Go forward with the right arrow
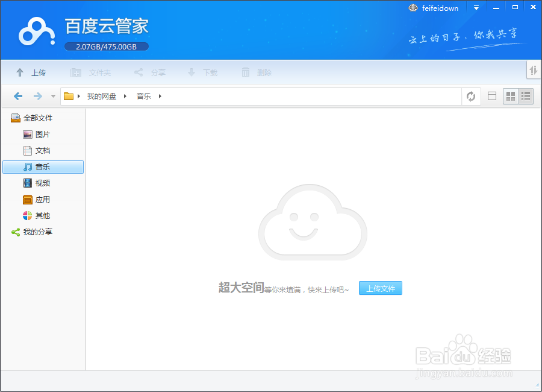This screenshot has height=392, width=542. tap(38, 96)
